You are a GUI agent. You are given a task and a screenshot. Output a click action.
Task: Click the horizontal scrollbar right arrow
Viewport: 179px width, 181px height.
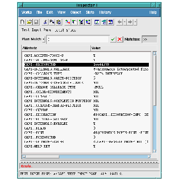pos(149,156)
